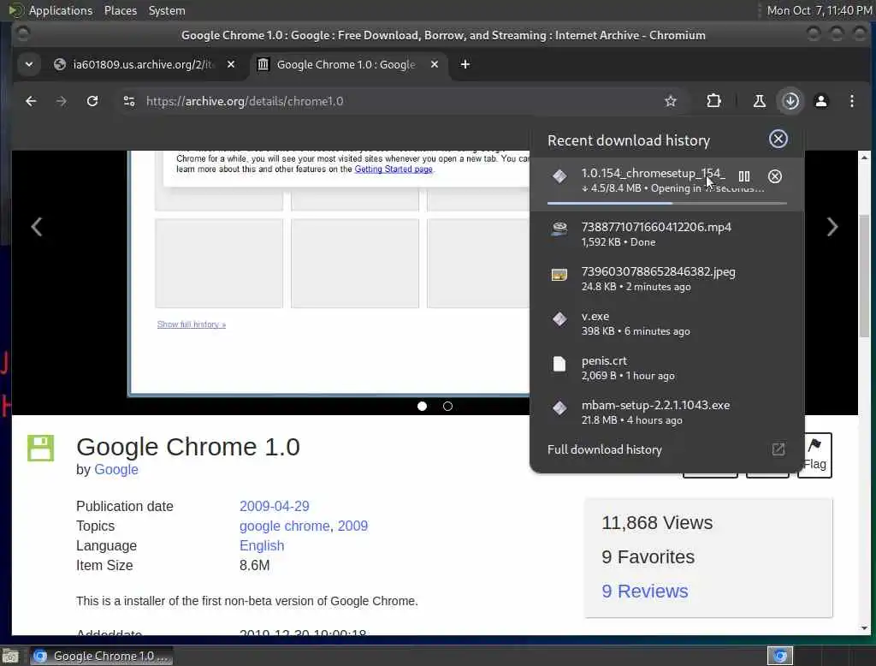The image size is (876, 666).
Task: Click the archive.org address bar
Action: [391, 101]
